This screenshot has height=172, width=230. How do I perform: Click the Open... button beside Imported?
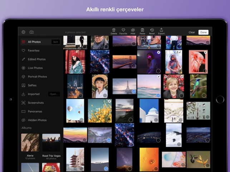coord(54,94)
